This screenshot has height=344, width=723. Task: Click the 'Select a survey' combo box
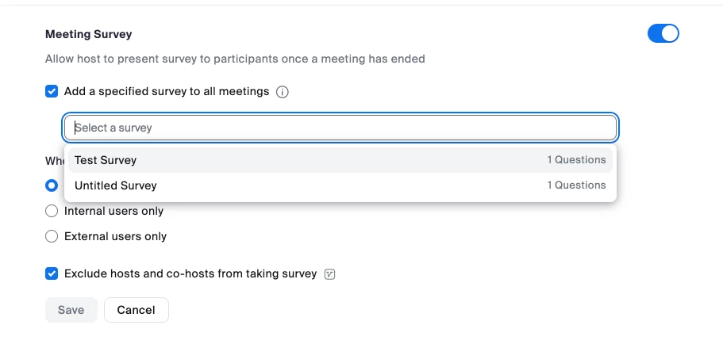(x=340, y=128)
